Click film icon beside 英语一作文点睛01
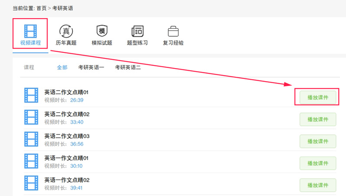This screenshot has width=346, height=196. pos(31,161)
